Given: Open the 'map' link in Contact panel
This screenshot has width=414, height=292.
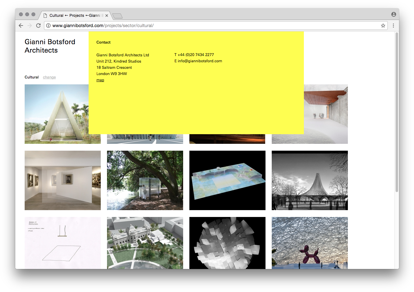Looking at the screenshot, I should click(x=100, y=80).
